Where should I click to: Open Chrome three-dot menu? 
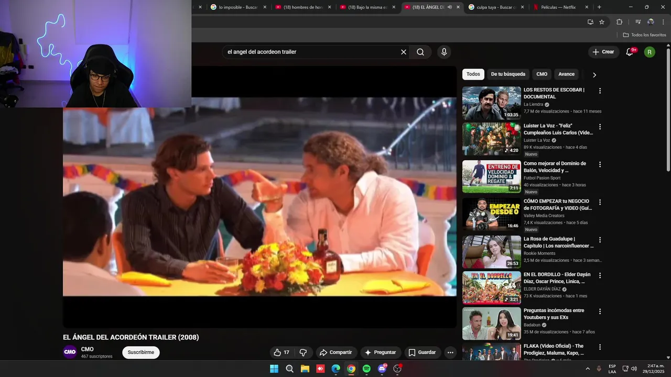pyautogui.click(x=663, y=21)
